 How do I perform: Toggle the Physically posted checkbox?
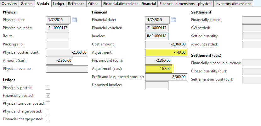point(48,87)
